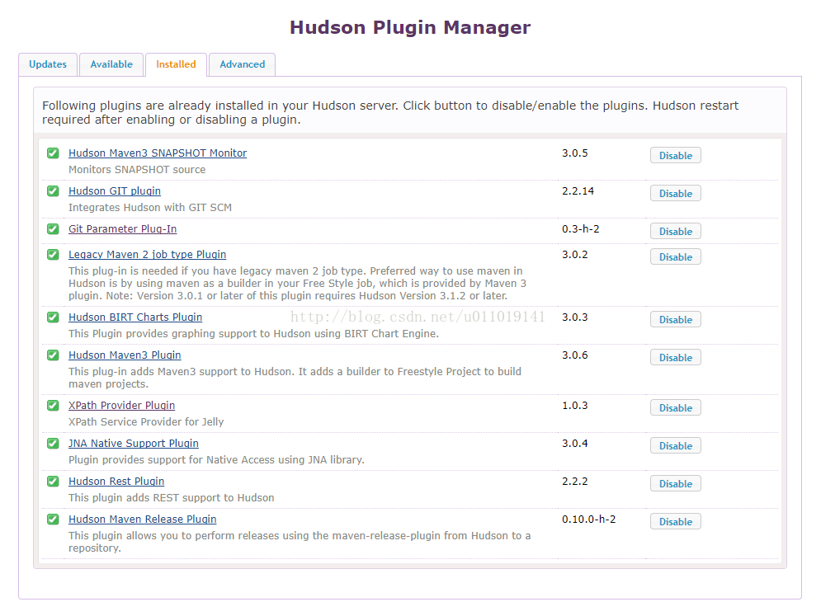821x616 pixels.
Task: Click version number 0.10.0-h-2
Action: click(589, 520)
